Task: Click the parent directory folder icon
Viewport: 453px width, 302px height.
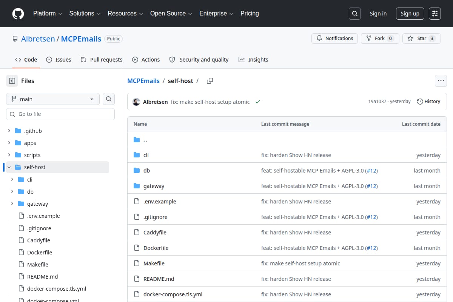Action: 137,140
